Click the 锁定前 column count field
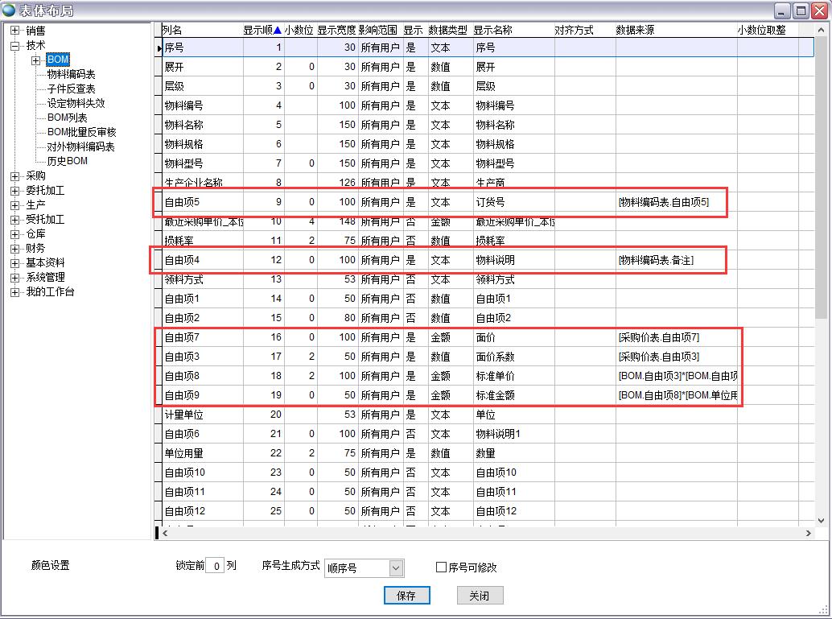Image resolution: width=832 pixels, height=619 pixels. point(214,566)
